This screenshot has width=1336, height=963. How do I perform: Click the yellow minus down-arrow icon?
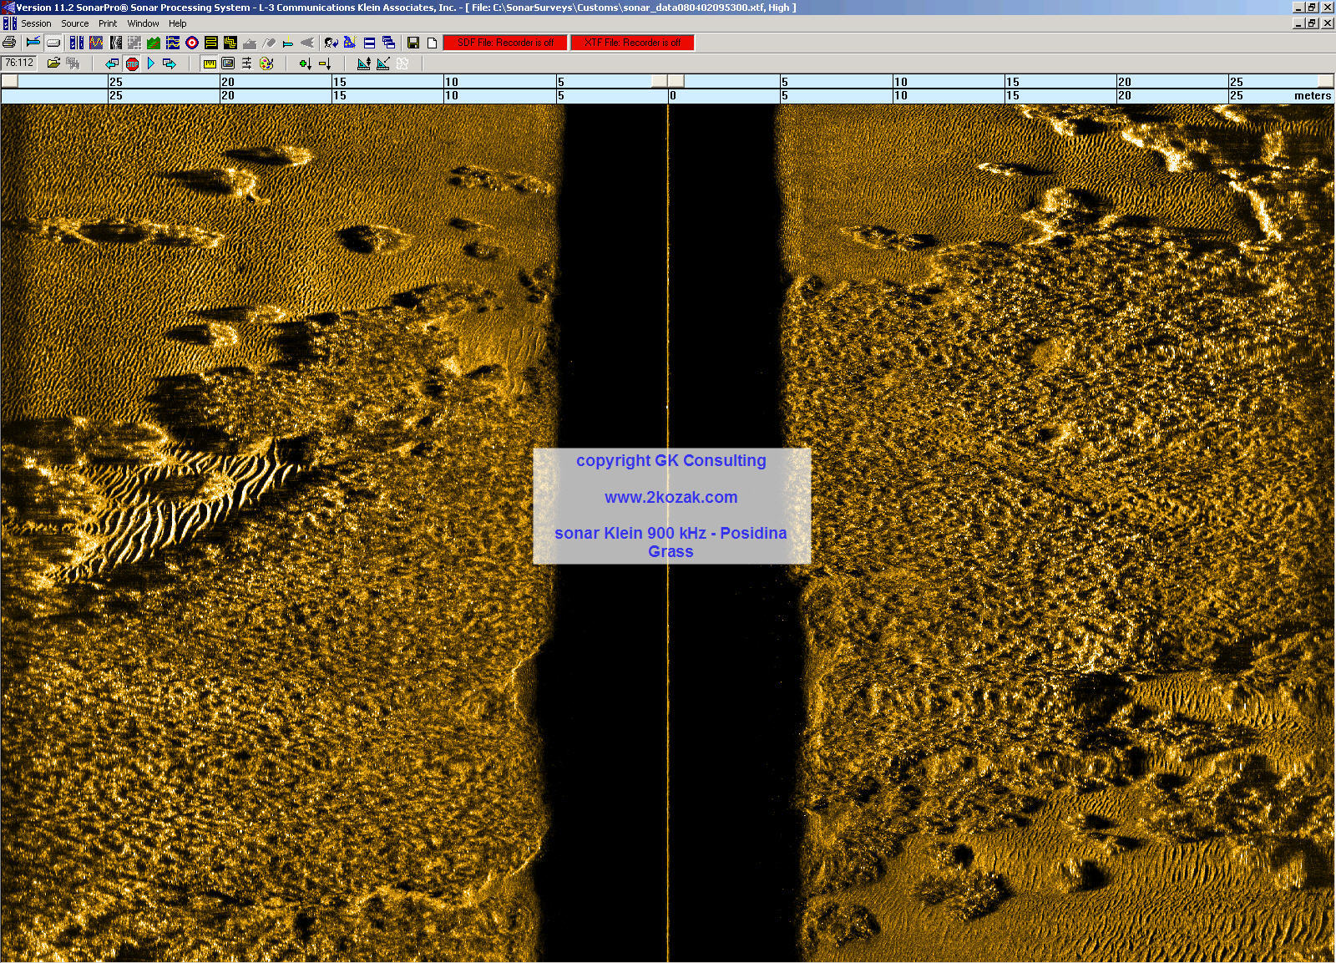(325, 63)
